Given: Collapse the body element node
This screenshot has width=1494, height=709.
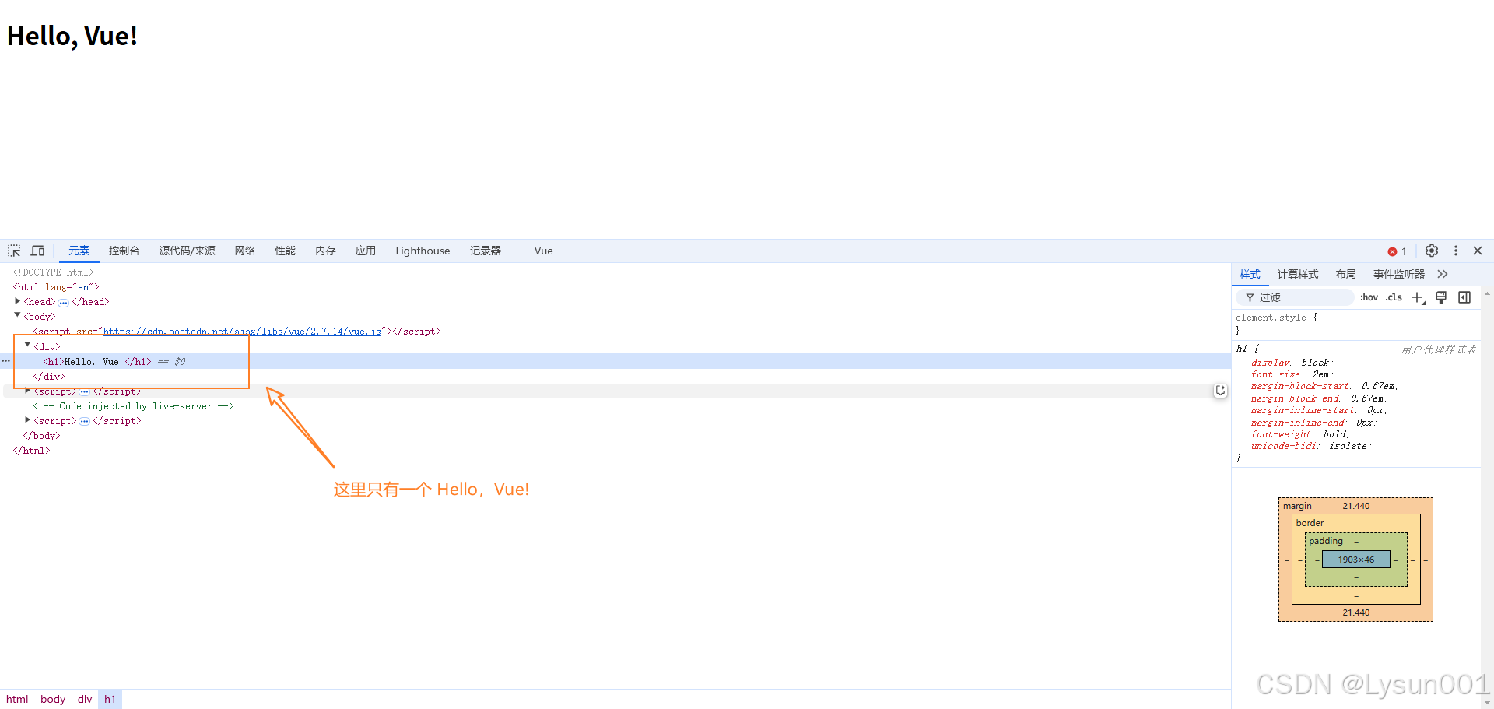Looking at the screenshot, I should click(17, 315).
